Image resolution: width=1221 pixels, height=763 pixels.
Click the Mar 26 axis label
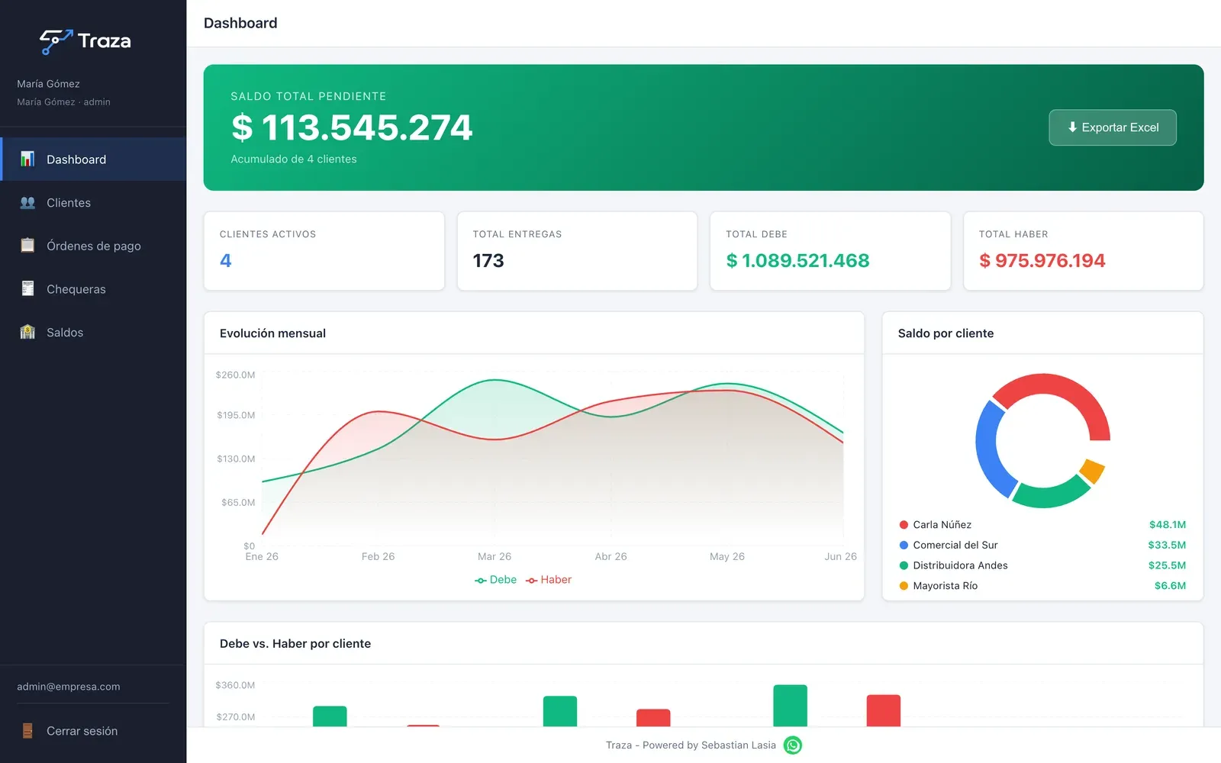(x=495, y=556)
